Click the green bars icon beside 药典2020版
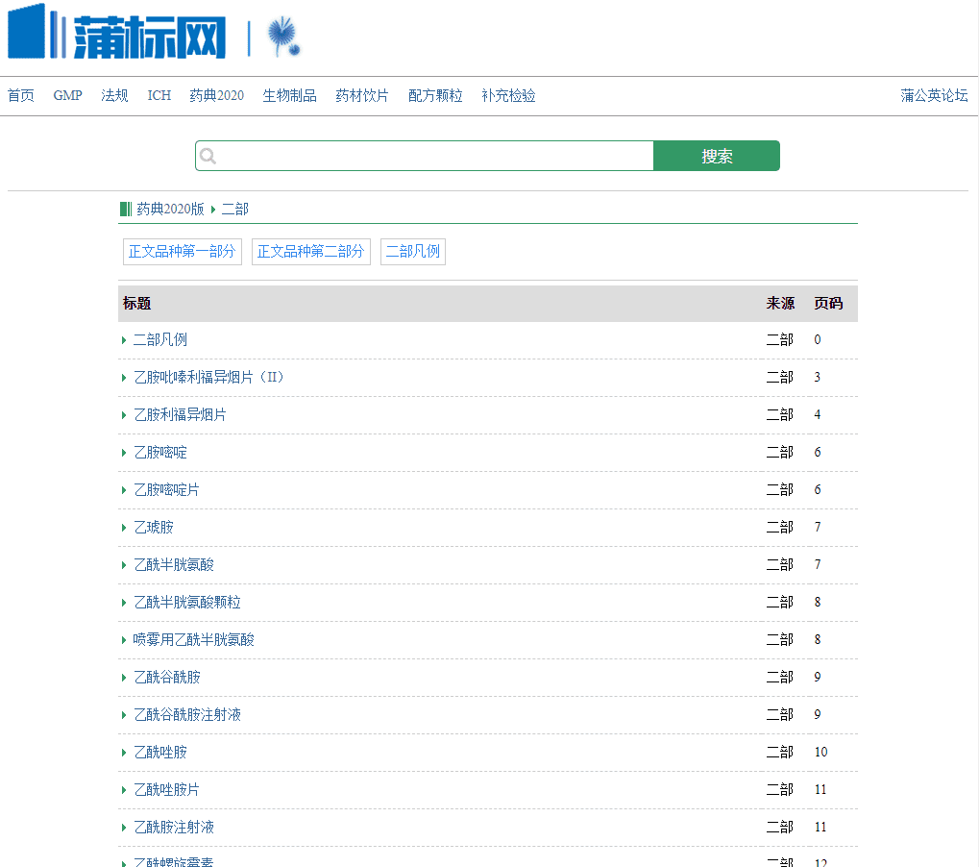This screenshot has width=979, height=867. click(x=126, y=209)
